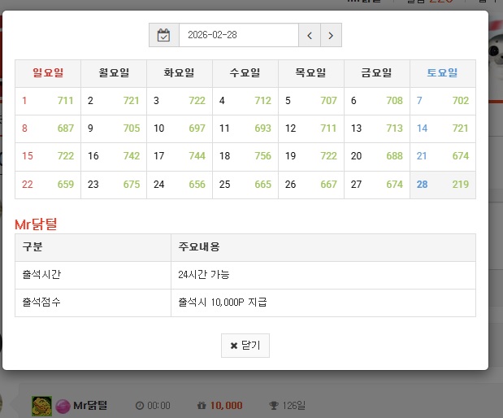The width and height of the screenshot is (503, 418).
Task: Select day 9 with count 705
Action: [x=114, y=128]
